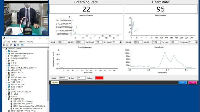
Task: Select the ソフトウェア デバイス category icon
Action: coord(9,80)
